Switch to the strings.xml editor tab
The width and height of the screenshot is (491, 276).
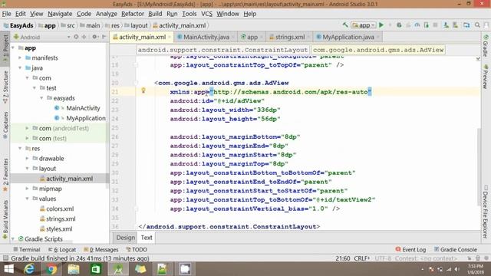click(290, 38)
